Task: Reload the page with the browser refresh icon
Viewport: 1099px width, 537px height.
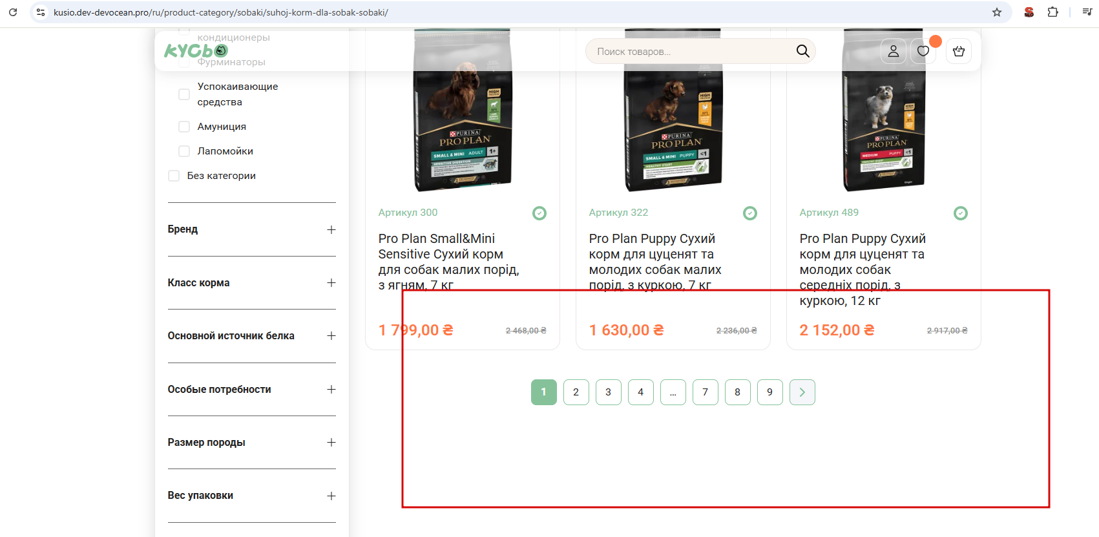Action: click(x=13, y=12)
